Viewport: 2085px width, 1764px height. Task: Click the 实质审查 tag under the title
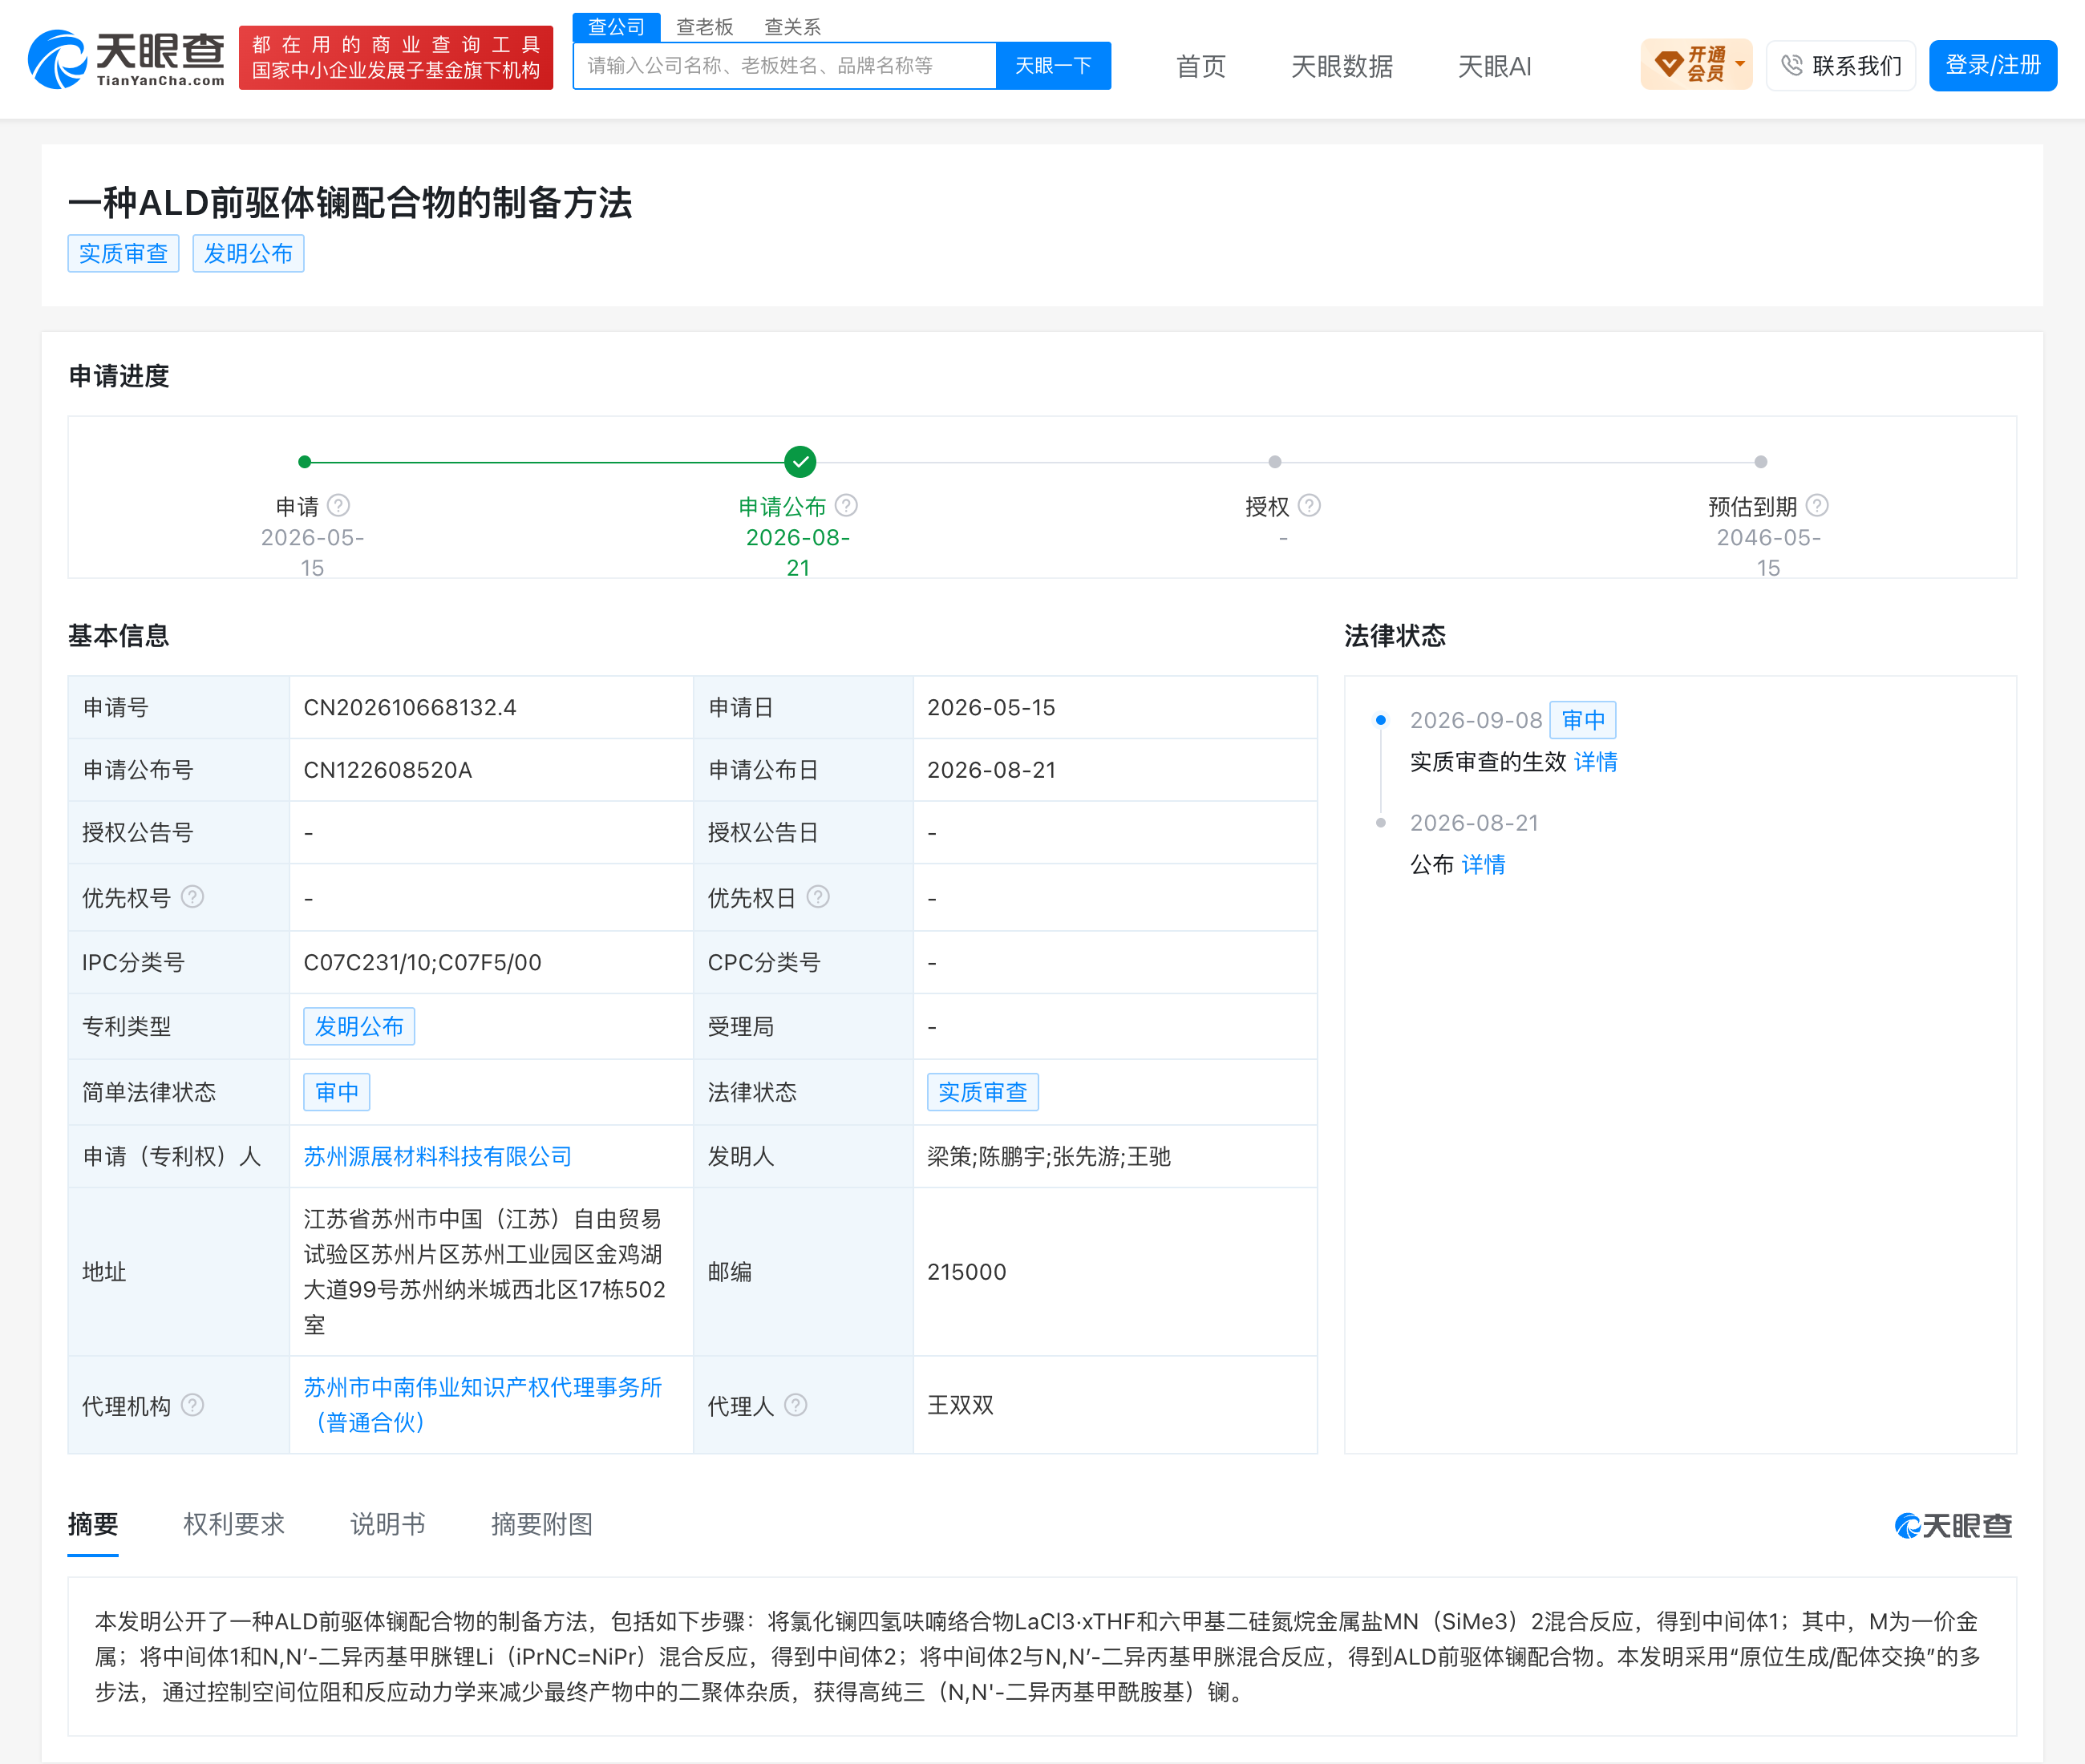[x=123, y=254]
